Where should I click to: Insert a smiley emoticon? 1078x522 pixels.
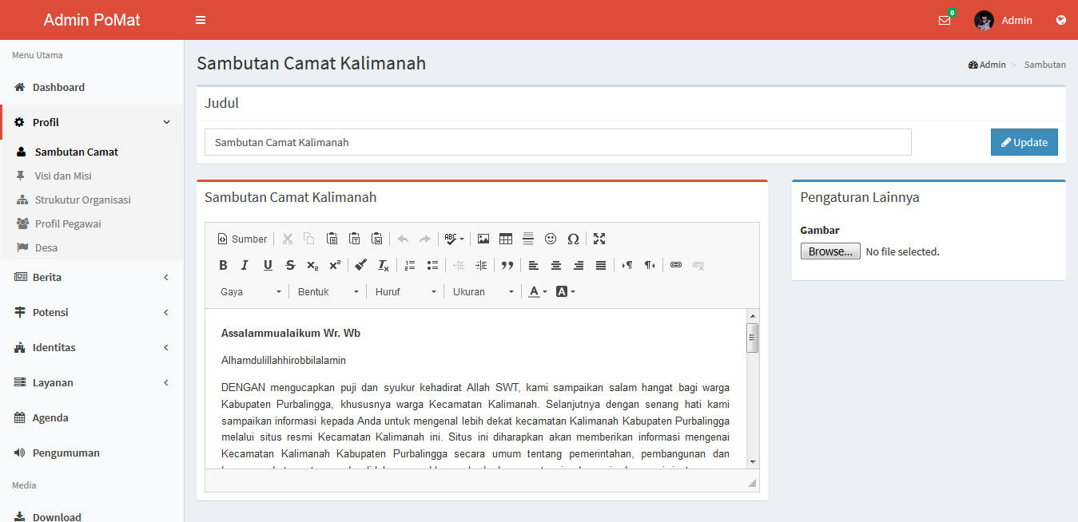550,238
